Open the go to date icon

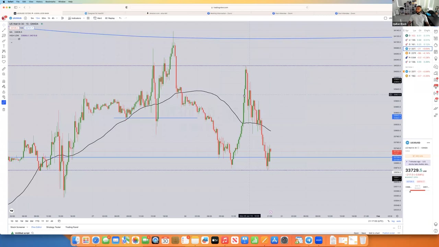59,221
